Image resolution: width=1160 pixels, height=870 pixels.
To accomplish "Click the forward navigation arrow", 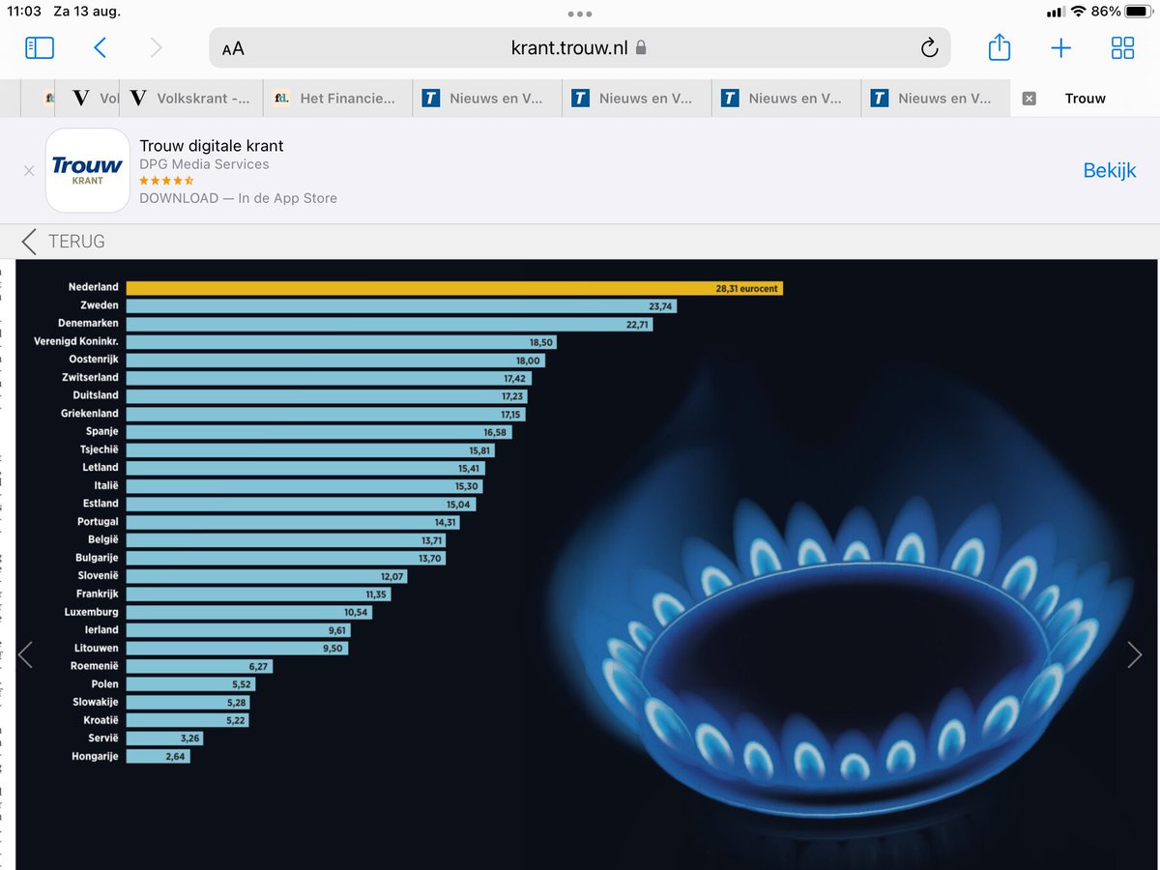I will tap(156, 47).
